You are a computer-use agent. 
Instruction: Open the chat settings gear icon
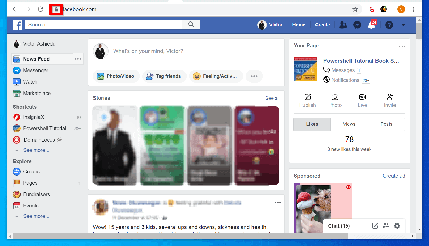[397, 226]
